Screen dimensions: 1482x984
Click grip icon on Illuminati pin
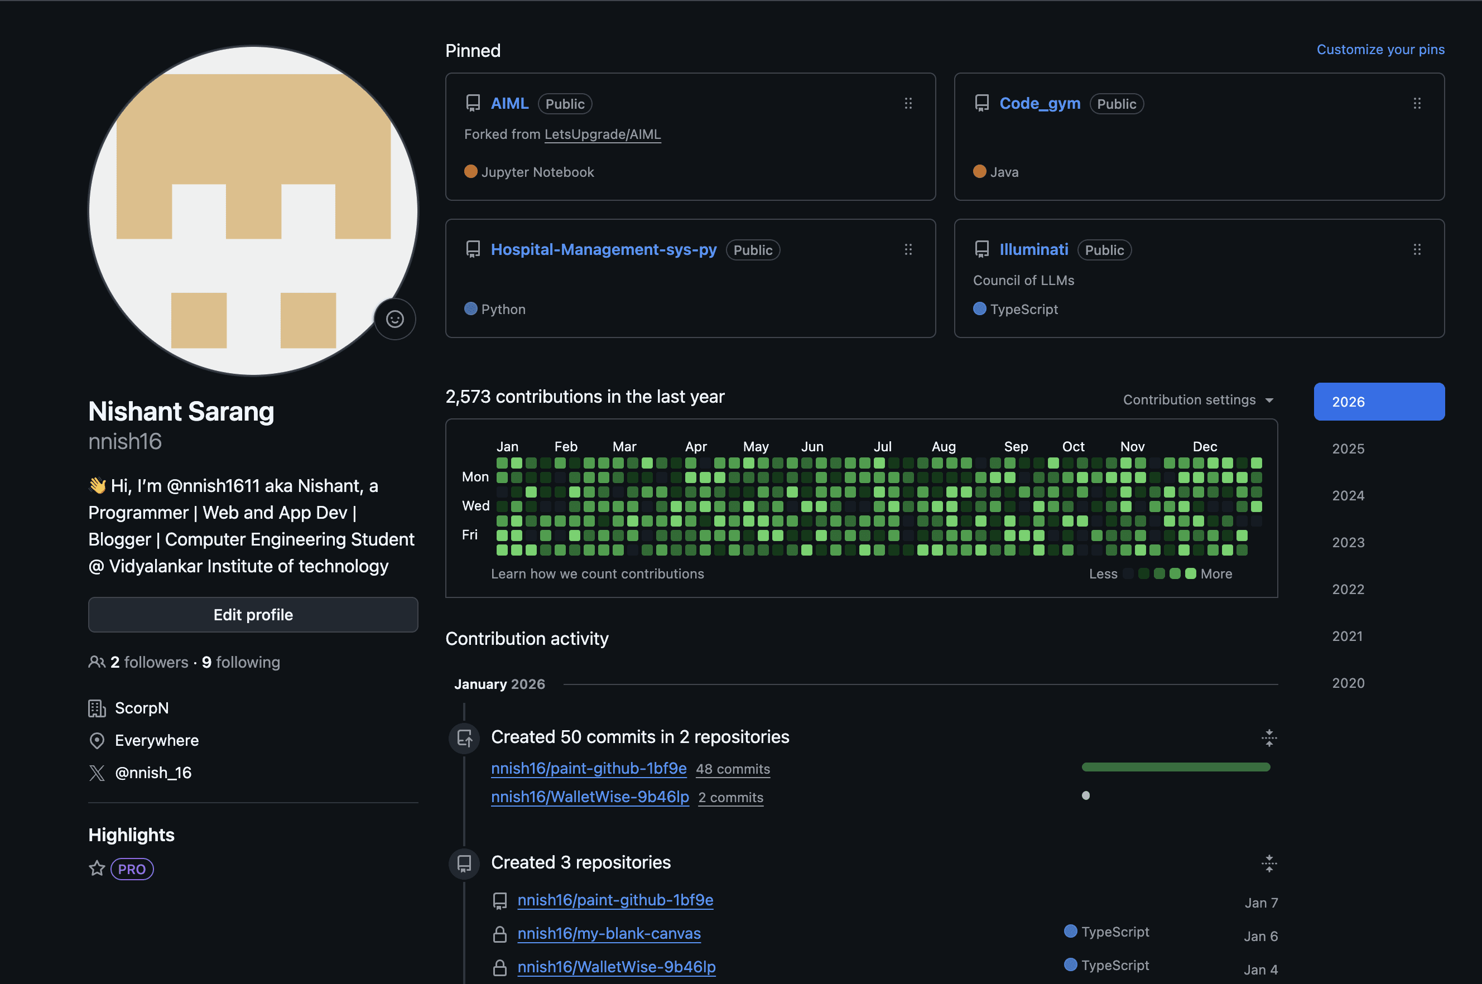(1417, 250)
